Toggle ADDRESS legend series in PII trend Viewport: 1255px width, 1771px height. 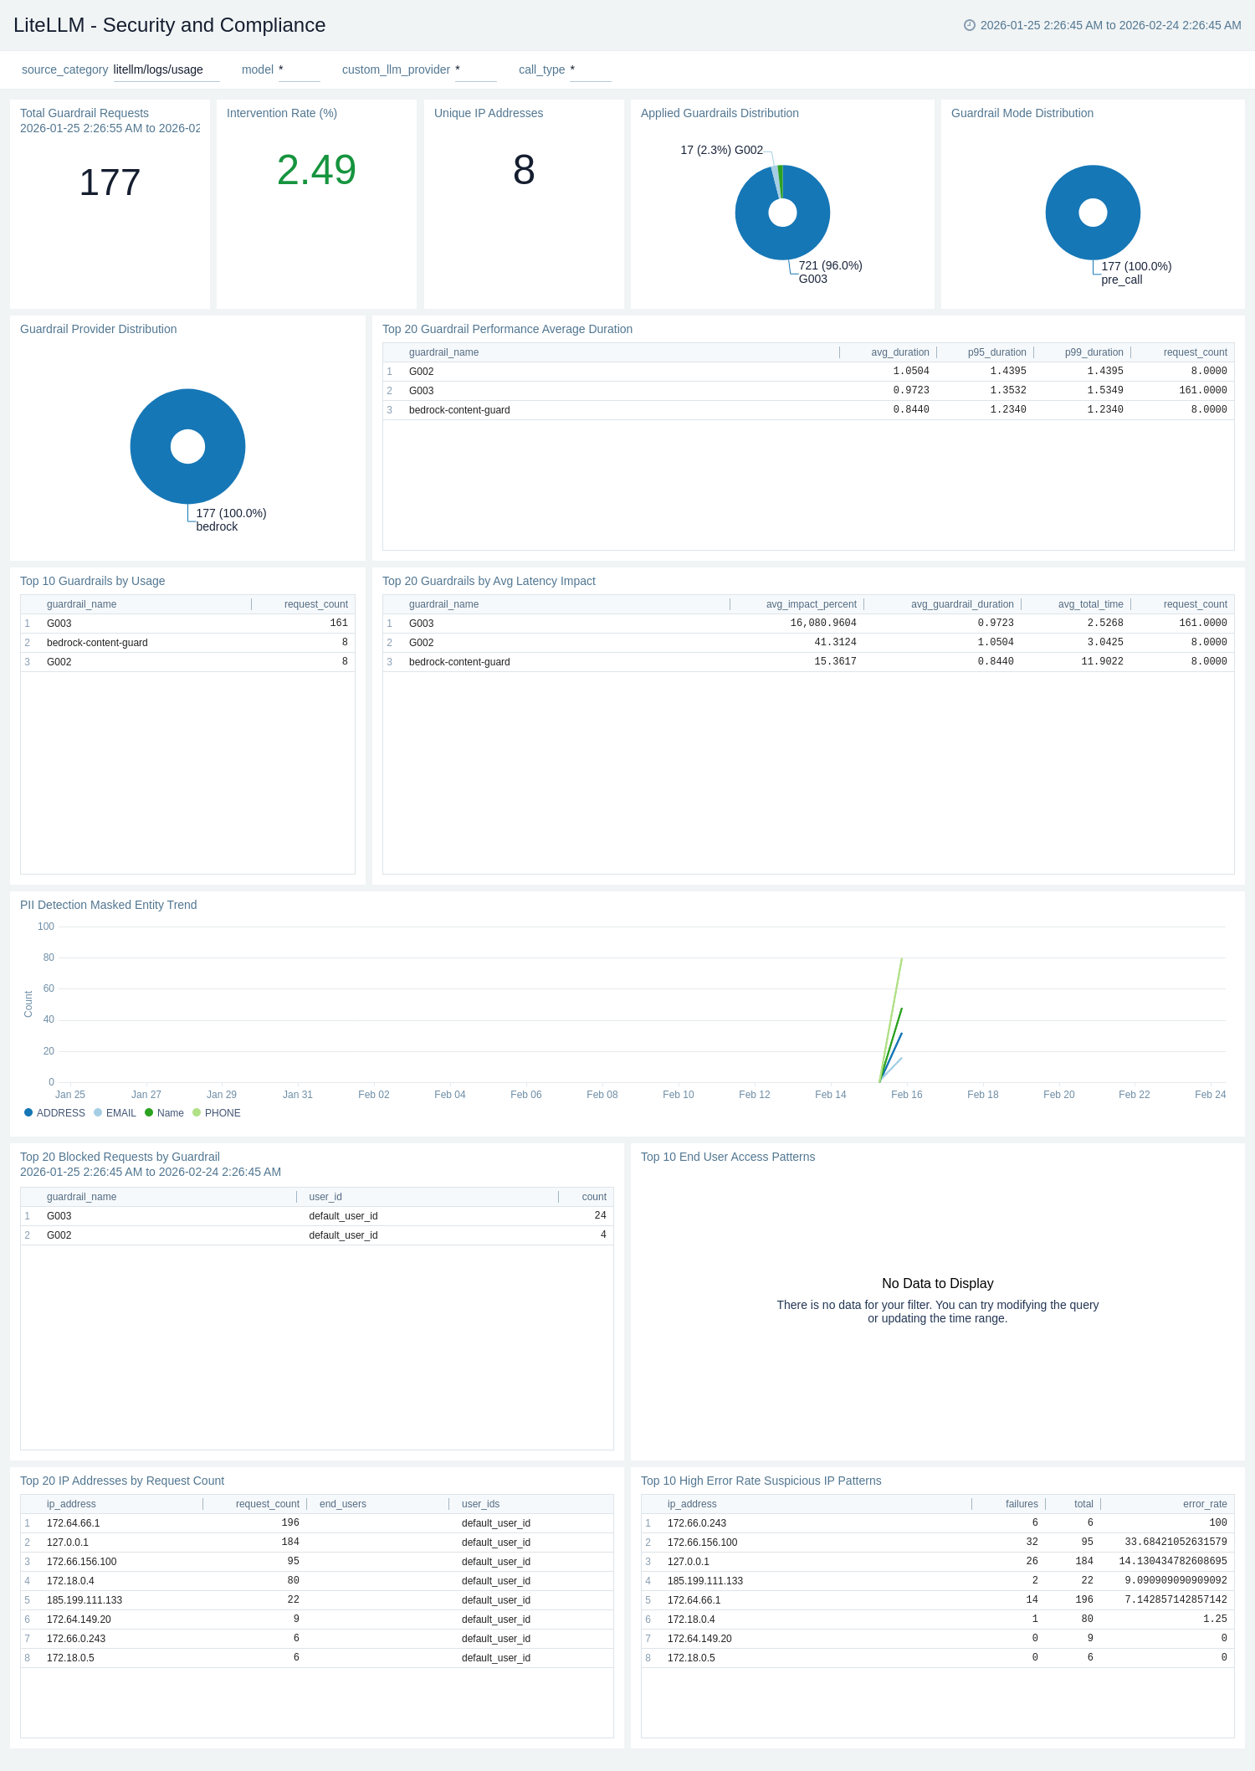click(x=54, y=1113)
